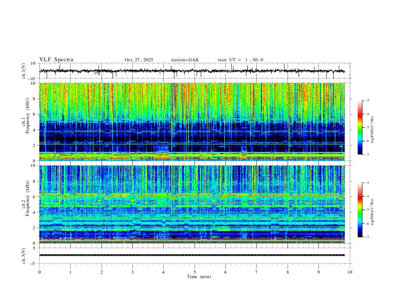Click time-axis tick label "4"
This screenshot has height=305, width=394.
(164, 272)
